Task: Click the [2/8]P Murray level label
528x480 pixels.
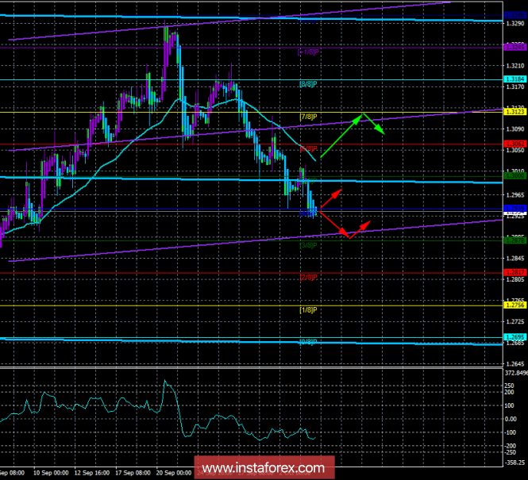Action: coord(308,277)
